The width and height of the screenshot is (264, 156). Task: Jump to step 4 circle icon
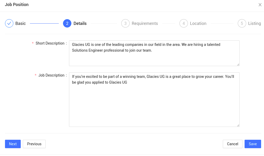(x=184, y=23)
